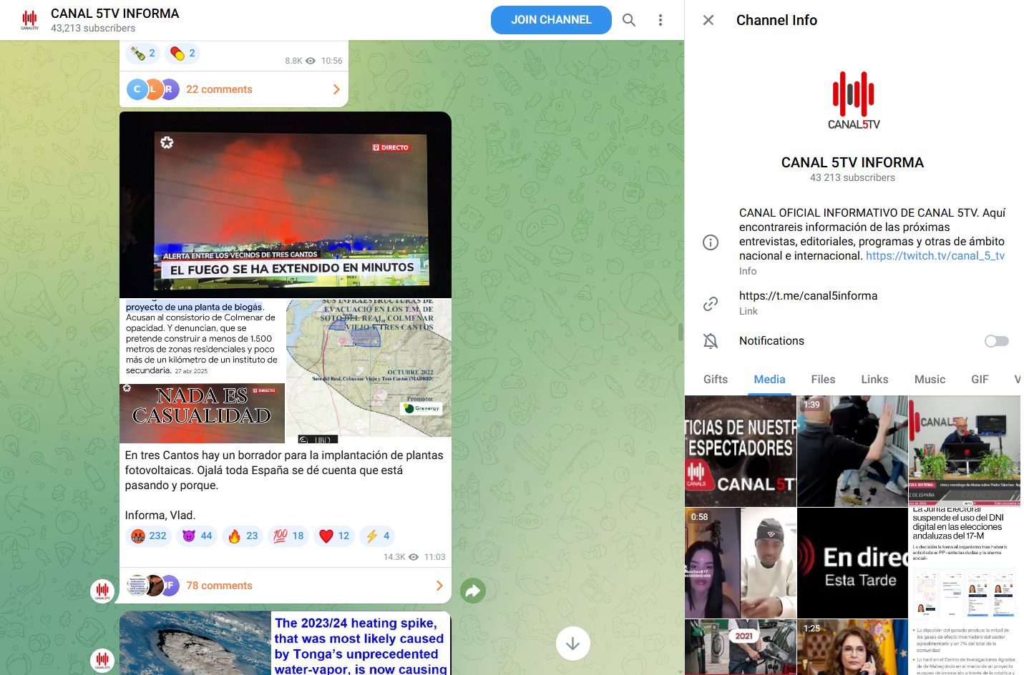
Task: Close the Channel Info panel
Action: click(708, 20)
